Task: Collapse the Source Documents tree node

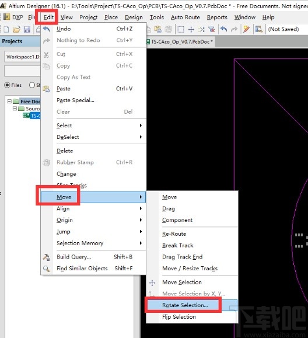Action: [15, 108]
